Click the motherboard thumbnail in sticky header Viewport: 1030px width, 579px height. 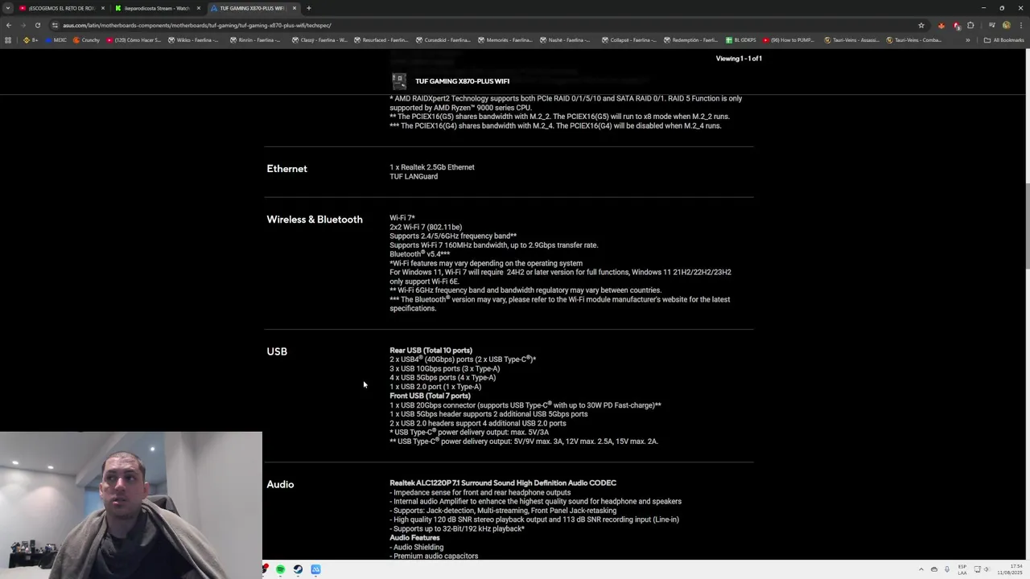[x=399, y=81]
